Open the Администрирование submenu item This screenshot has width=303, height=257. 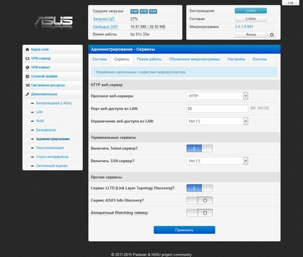coord(53,139)
